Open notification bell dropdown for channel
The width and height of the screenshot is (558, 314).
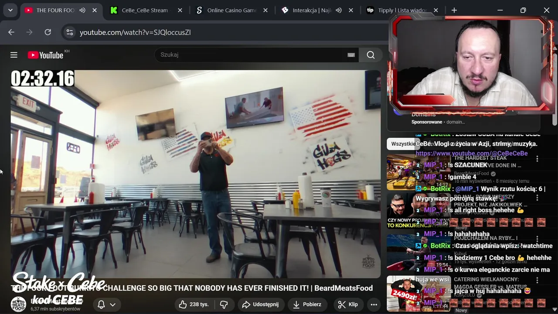pyautogui.click(x=107, y=304)
